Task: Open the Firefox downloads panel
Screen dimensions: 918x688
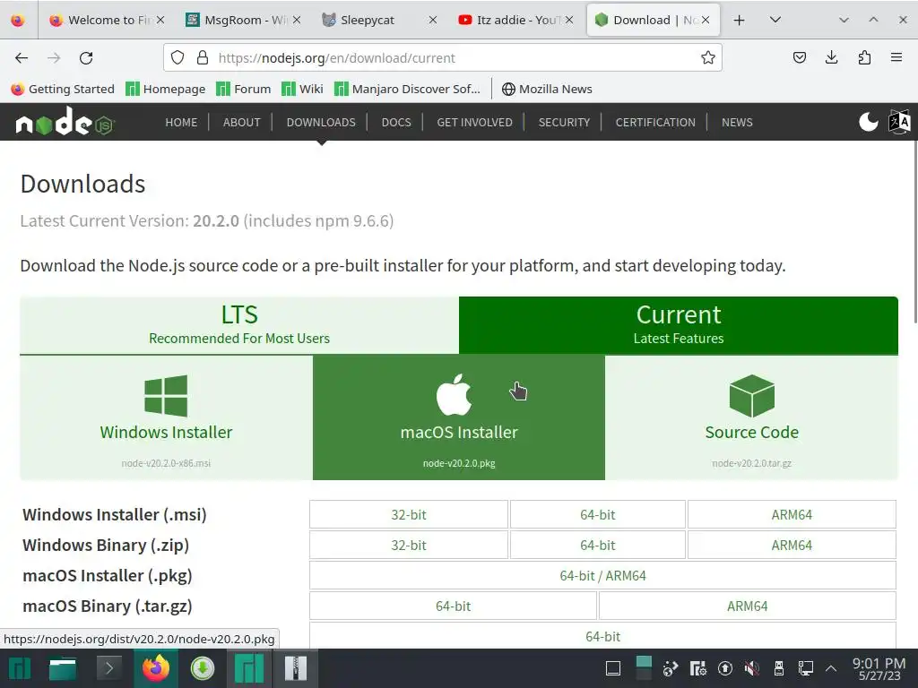Action: 831,57
